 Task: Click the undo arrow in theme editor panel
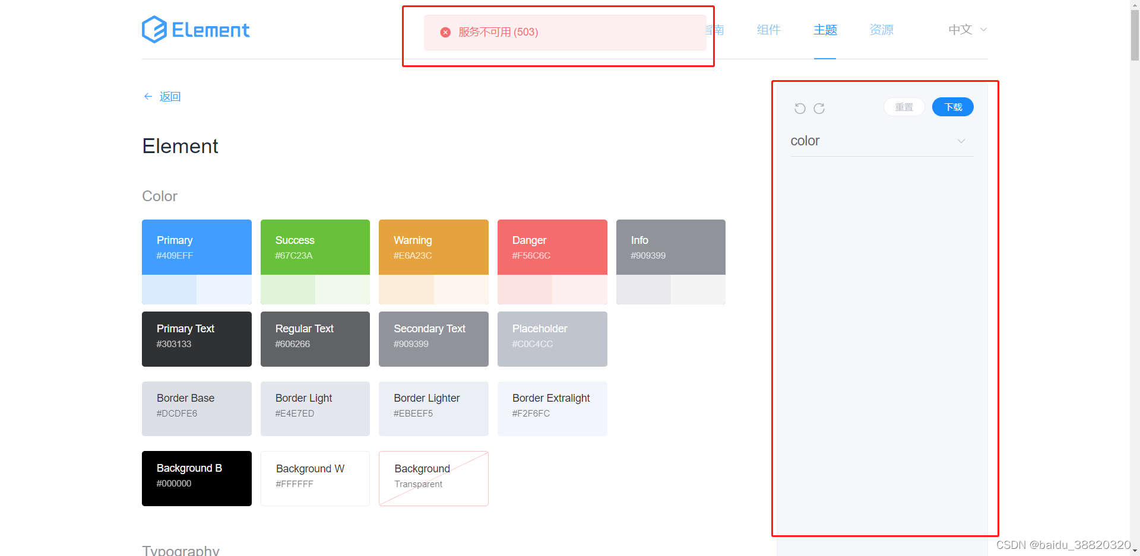click(800, 109)
